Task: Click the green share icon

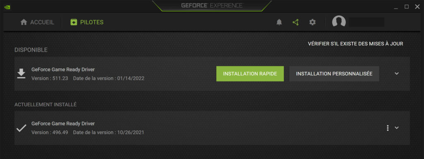Action: click(x=296, y=22)
